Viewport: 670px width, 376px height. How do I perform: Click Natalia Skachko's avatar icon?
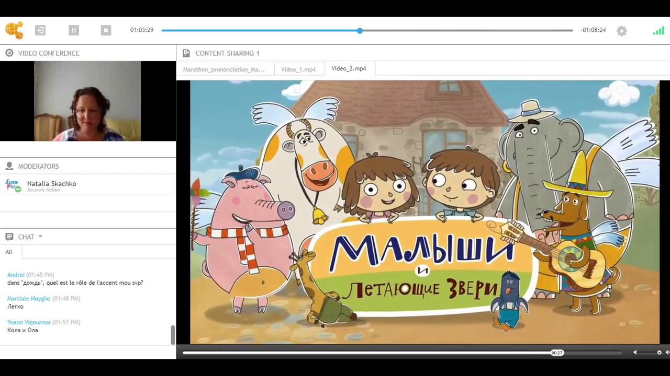13,185
